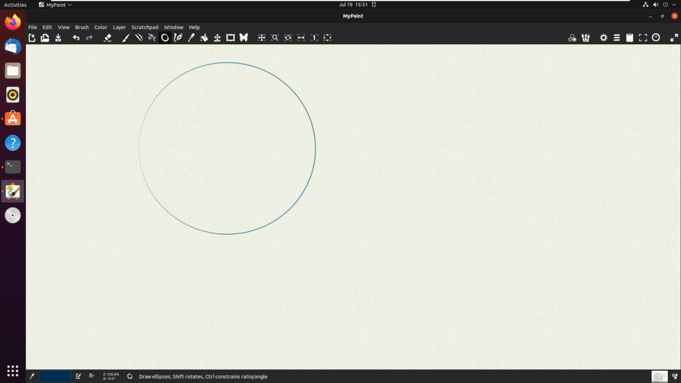Open the Layers panel icon

pos(617,37)
